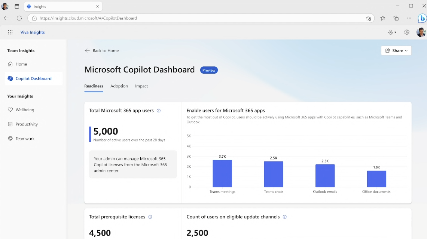
Task: Click the 1.8K bar label
Action: click(376, 167)
